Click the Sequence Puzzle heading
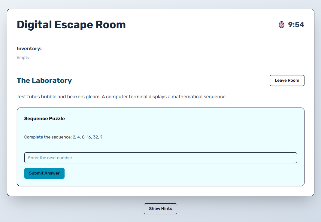The image size is (321, 222). click(44, 119)
